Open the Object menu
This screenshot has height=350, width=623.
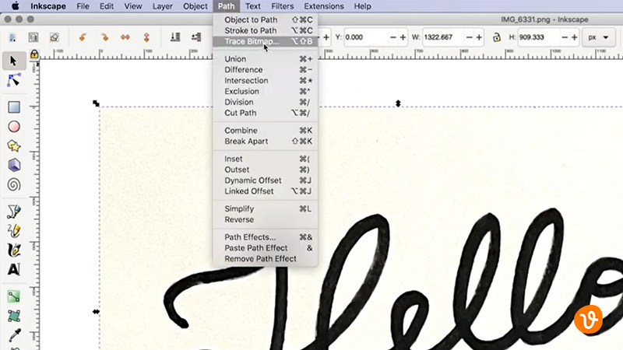coord(195,6)
